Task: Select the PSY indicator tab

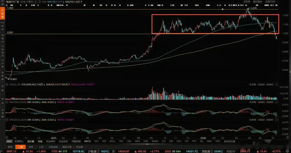Action: pyautogui.click(x=194, y=141)
